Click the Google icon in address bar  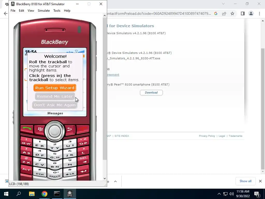click(x=216, y=13)
